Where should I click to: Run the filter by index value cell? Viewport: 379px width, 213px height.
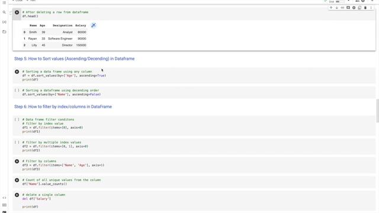(17, 120)
